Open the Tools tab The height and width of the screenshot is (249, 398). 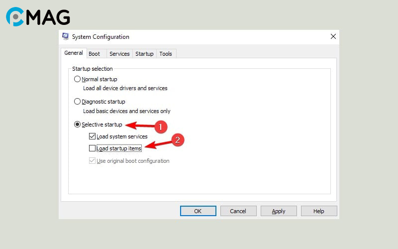tap(166, 54)
